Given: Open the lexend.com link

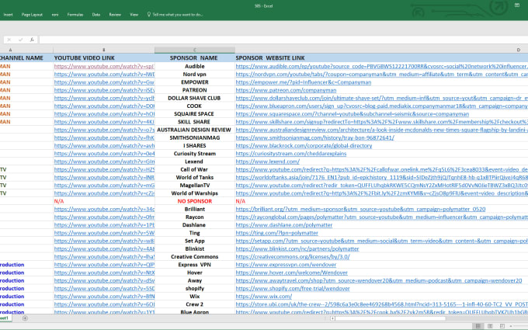Looking at the screenshot, I should (x=268, y=162).
